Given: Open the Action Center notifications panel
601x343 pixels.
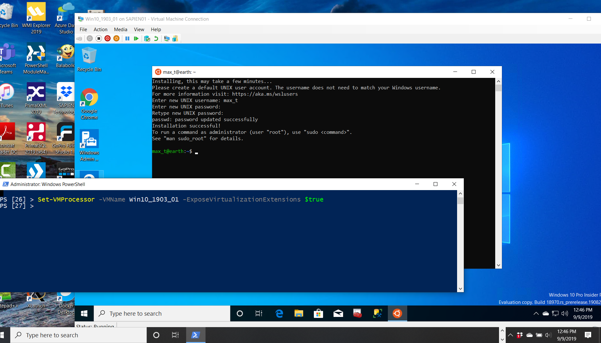Looking at the screenshot, I should click(588, 335).
